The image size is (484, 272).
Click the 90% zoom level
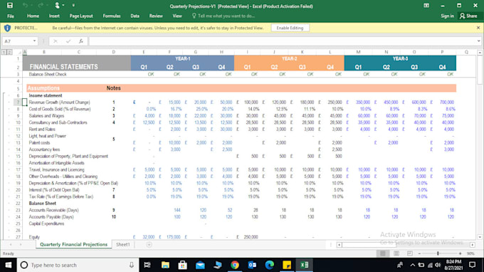click(x=470, y=253)
